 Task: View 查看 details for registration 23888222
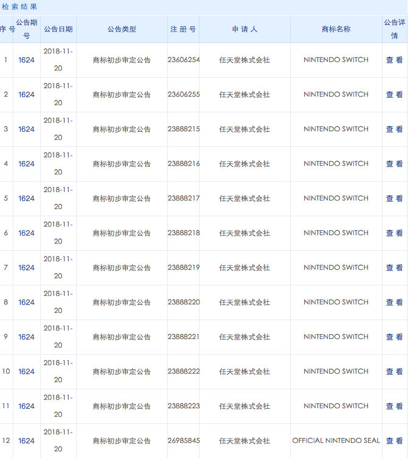[394, 372]
